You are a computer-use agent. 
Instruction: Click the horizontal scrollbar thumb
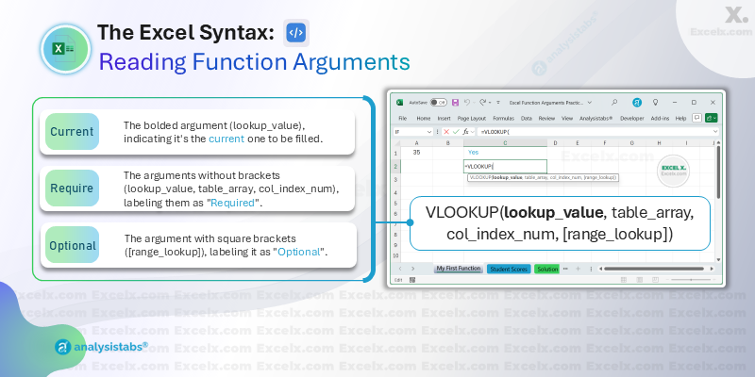tap(652, 269)
